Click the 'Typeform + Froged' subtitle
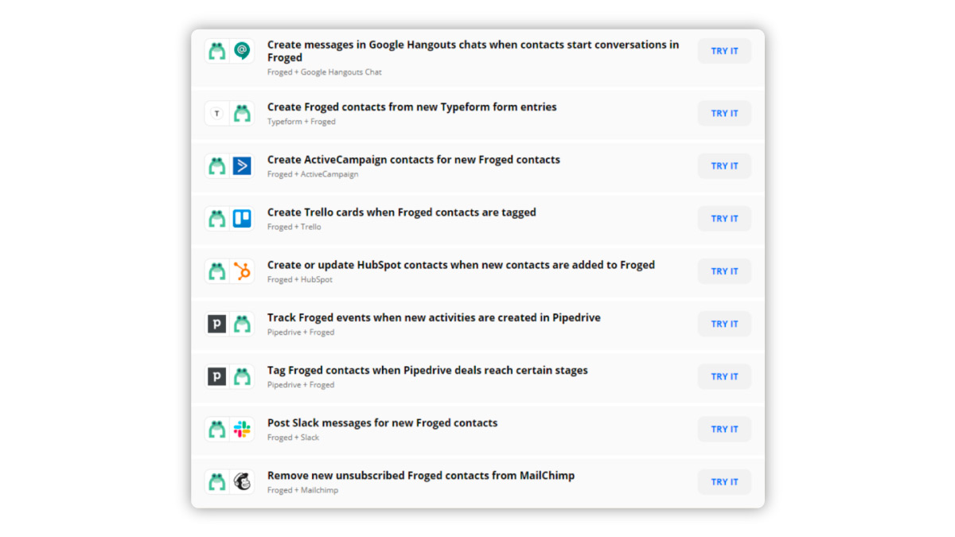Image resolution: width=955 pixels, height=537 pixels. click(x=302, y=122)
